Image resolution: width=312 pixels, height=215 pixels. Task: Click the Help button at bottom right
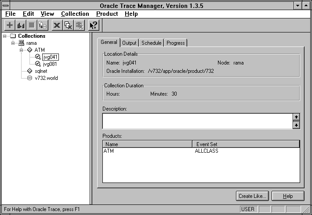(288, 196)
